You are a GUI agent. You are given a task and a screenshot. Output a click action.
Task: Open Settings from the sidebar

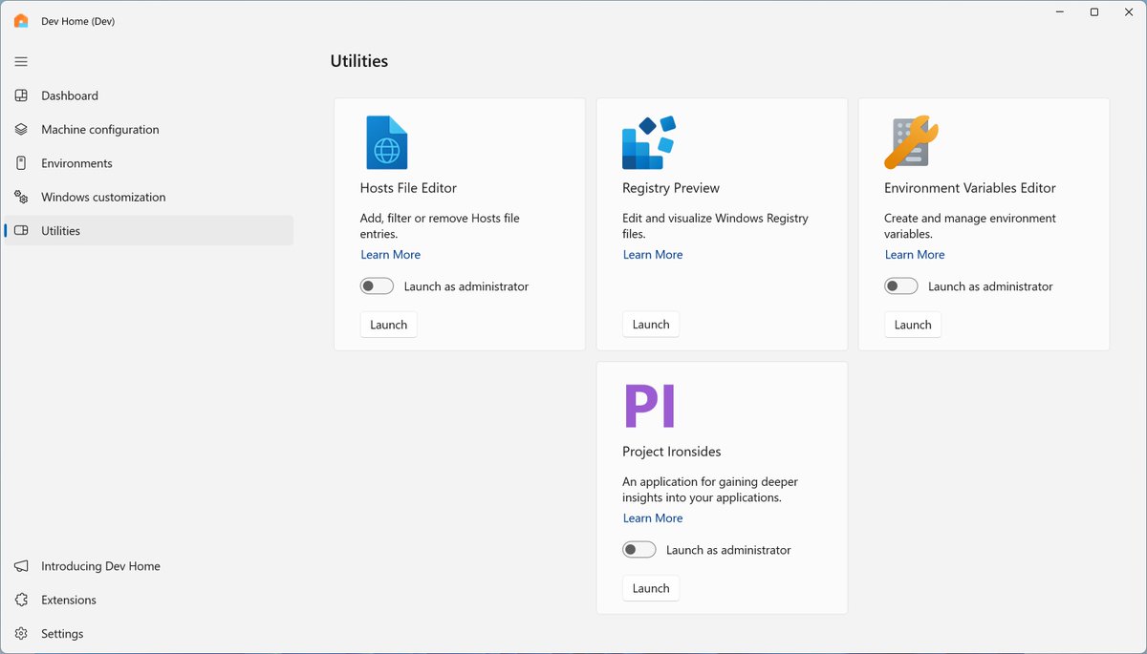click(x=149, y=634)
